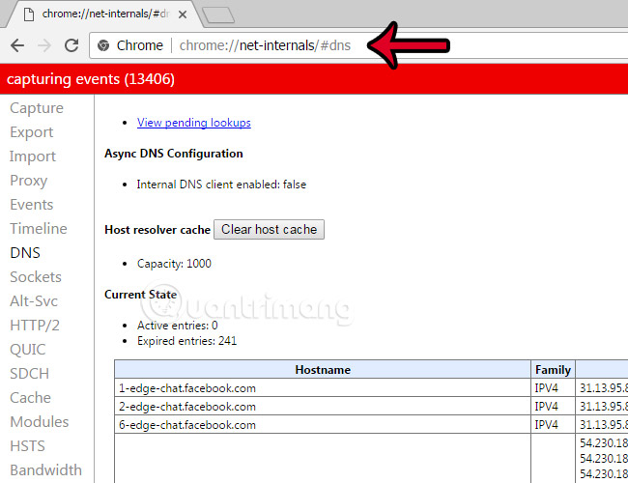
Task: Click the browser forward arrow
Action: [44, 45]
